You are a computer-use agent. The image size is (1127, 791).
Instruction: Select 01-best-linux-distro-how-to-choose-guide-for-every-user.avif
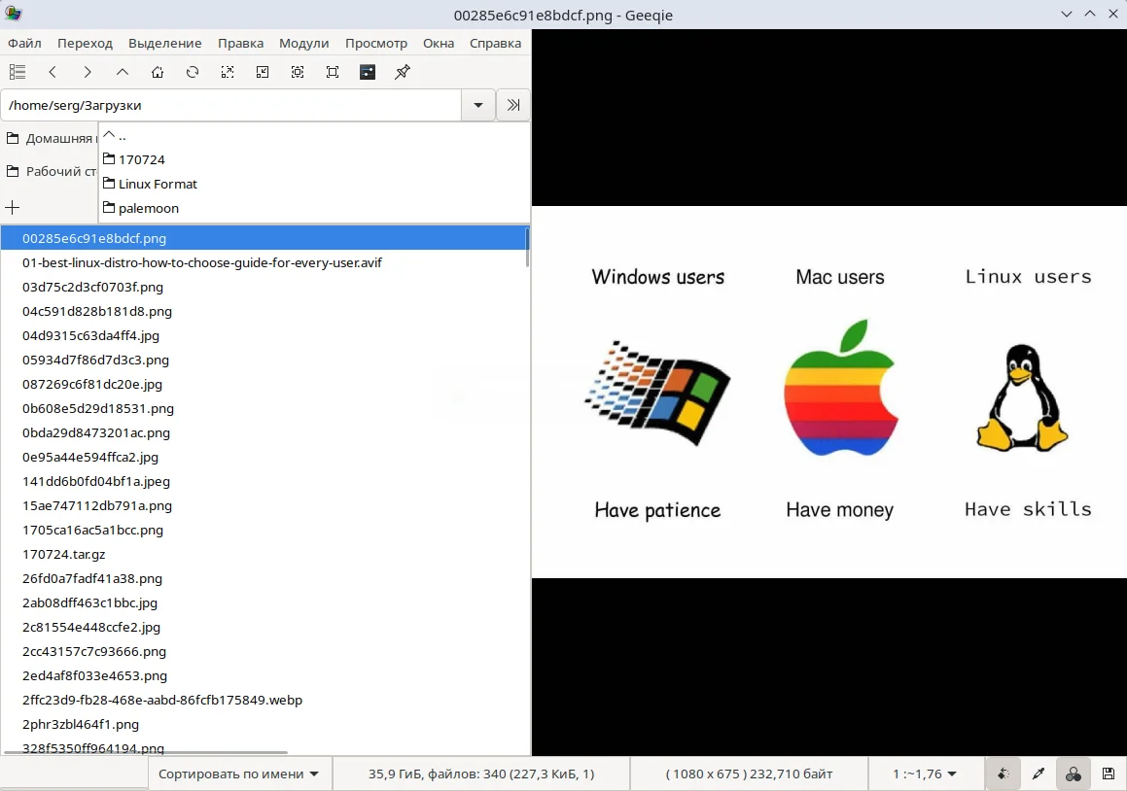[264, 262]
